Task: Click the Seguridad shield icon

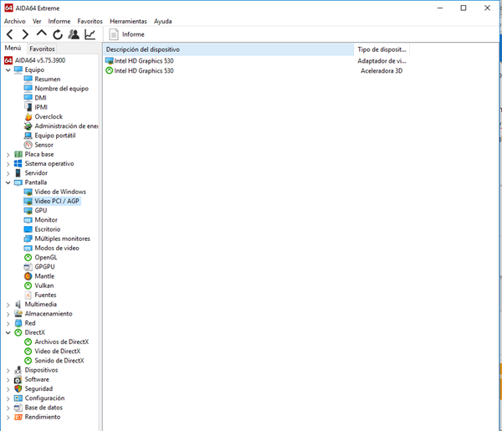Action: coord(18,388)
